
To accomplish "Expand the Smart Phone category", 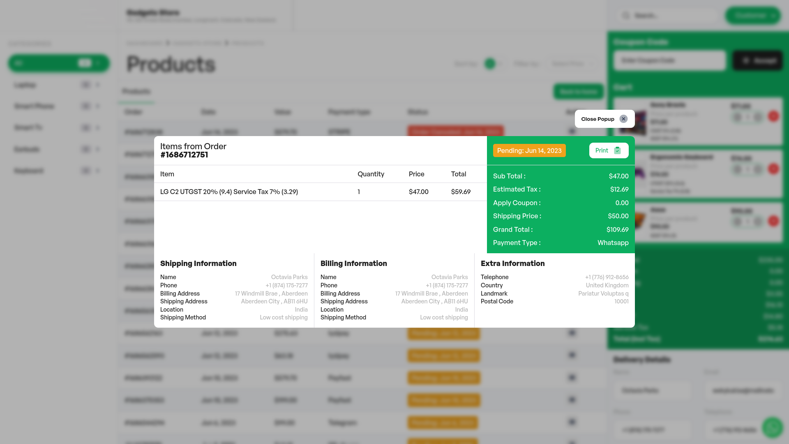I will (x=98, y=106).
